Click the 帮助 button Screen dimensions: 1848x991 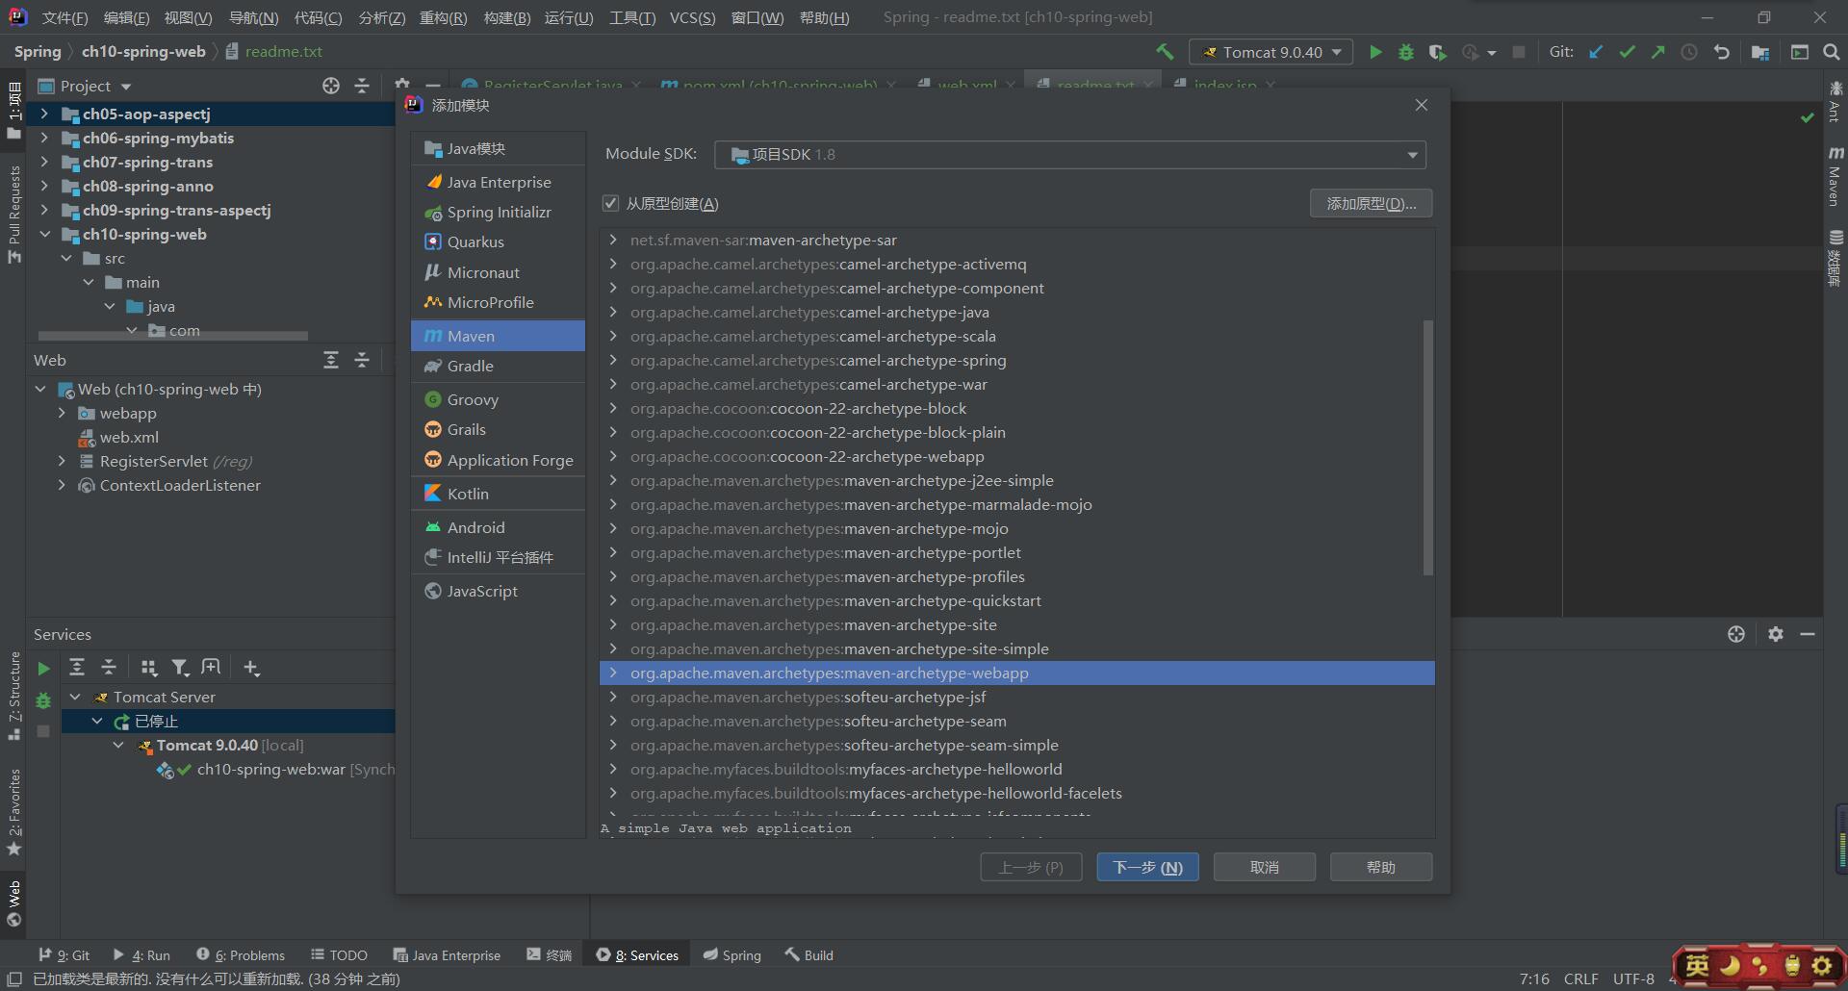[x=1381, y=867]
